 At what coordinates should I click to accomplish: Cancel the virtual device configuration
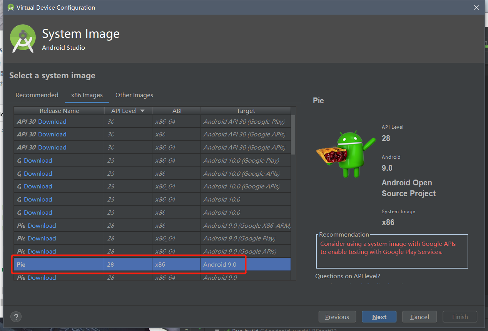pyautogui.click(x=419, y=317)
